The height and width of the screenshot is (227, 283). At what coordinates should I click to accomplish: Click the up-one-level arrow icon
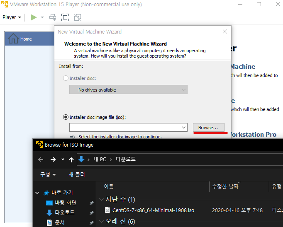pyautogui.click(x=71, y=159)
